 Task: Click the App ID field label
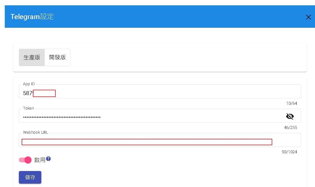tap(29, 84)
